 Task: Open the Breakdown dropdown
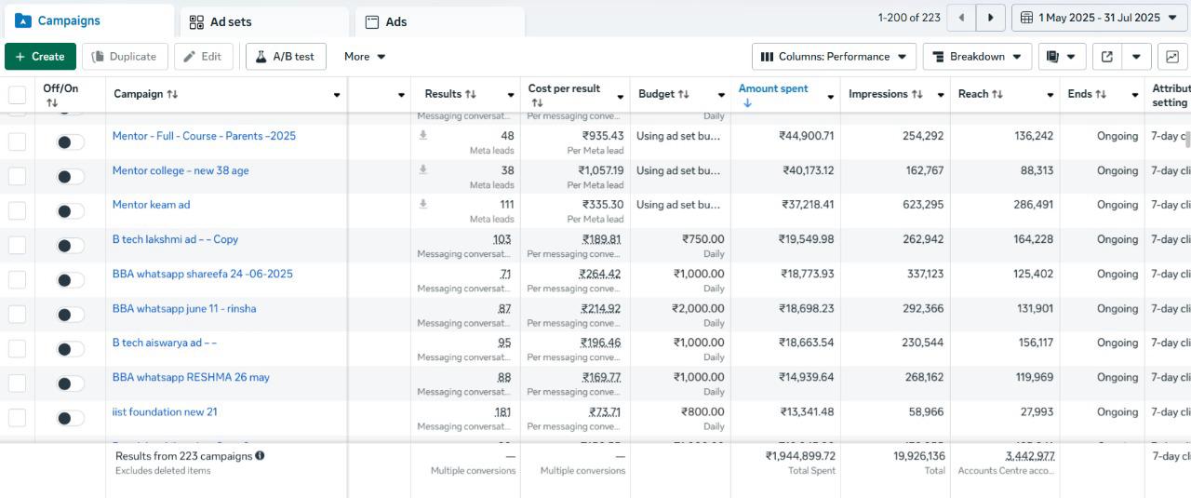point(977,57)
